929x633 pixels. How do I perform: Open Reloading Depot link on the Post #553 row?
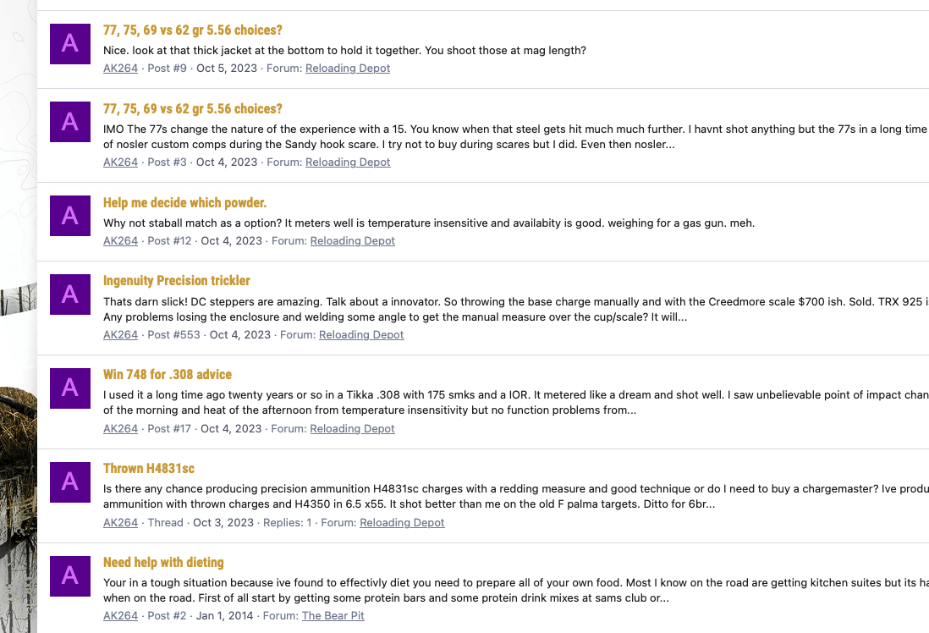(361, 334)
